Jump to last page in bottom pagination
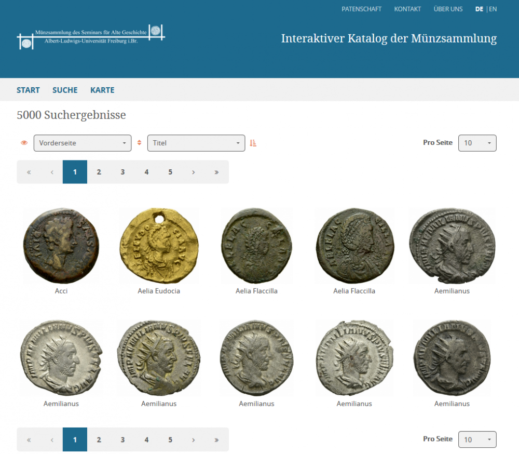519x454 pixels. pos(216,439)
